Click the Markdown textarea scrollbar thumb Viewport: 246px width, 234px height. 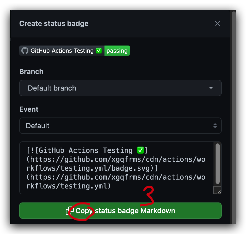coord(217,164)
